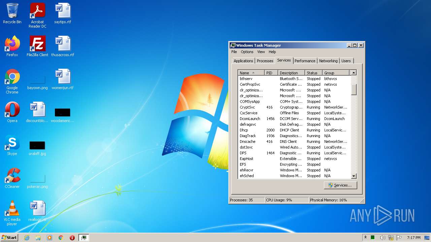Launch Acrobat Reader DC shortcut
The height and width of the screenshot is (242, 431).
(37, 15)
